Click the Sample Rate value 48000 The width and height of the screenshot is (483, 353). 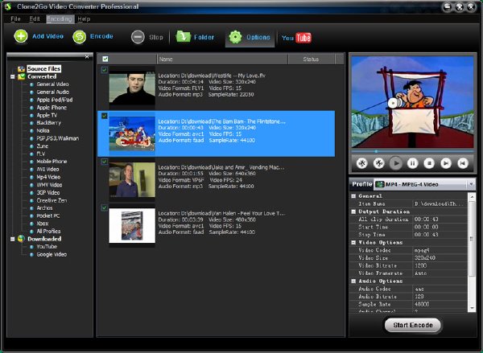[440, 304]
